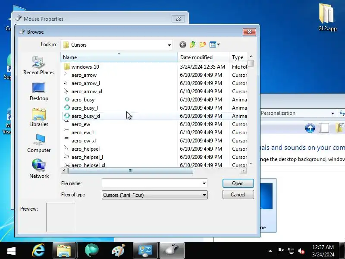
Task: Open File Explorer from taskbar
Action: (x=64, y=251)
